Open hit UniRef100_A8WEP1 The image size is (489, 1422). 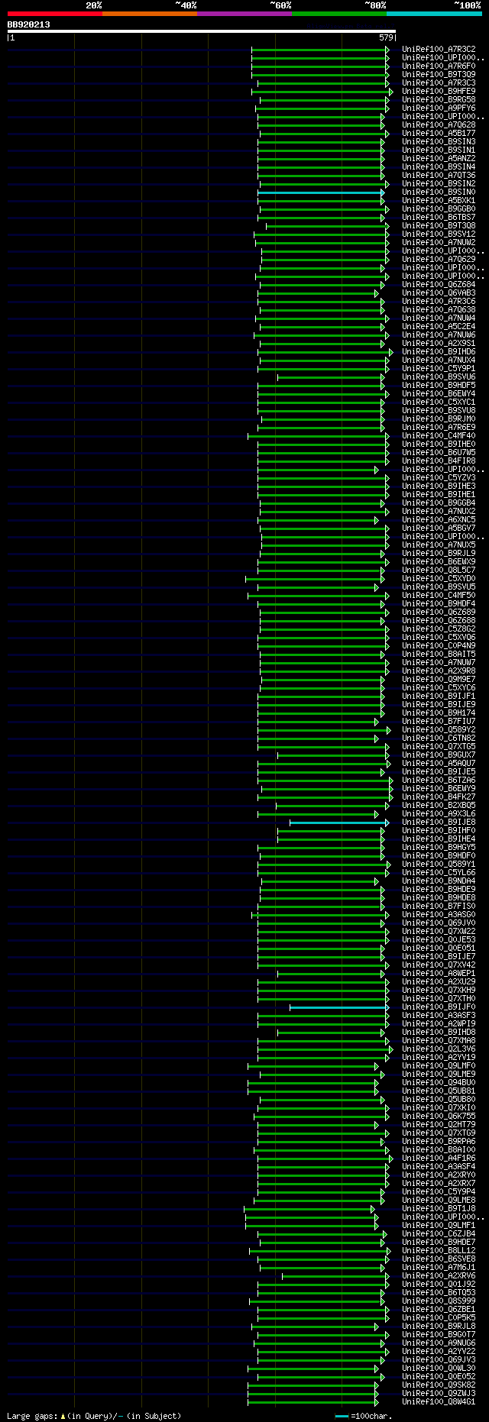[x=439, y=974]
